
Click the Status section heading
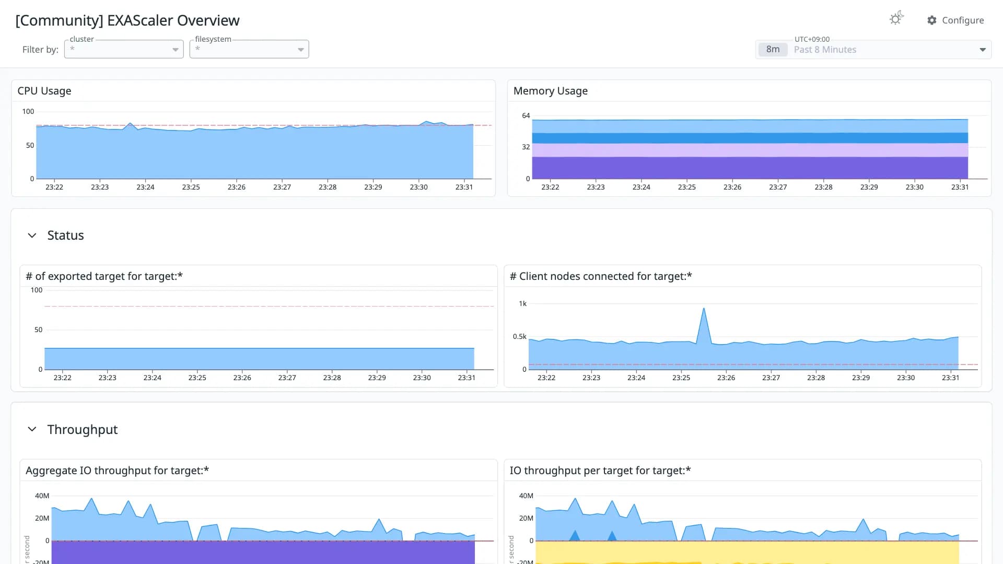pos(65,236)
